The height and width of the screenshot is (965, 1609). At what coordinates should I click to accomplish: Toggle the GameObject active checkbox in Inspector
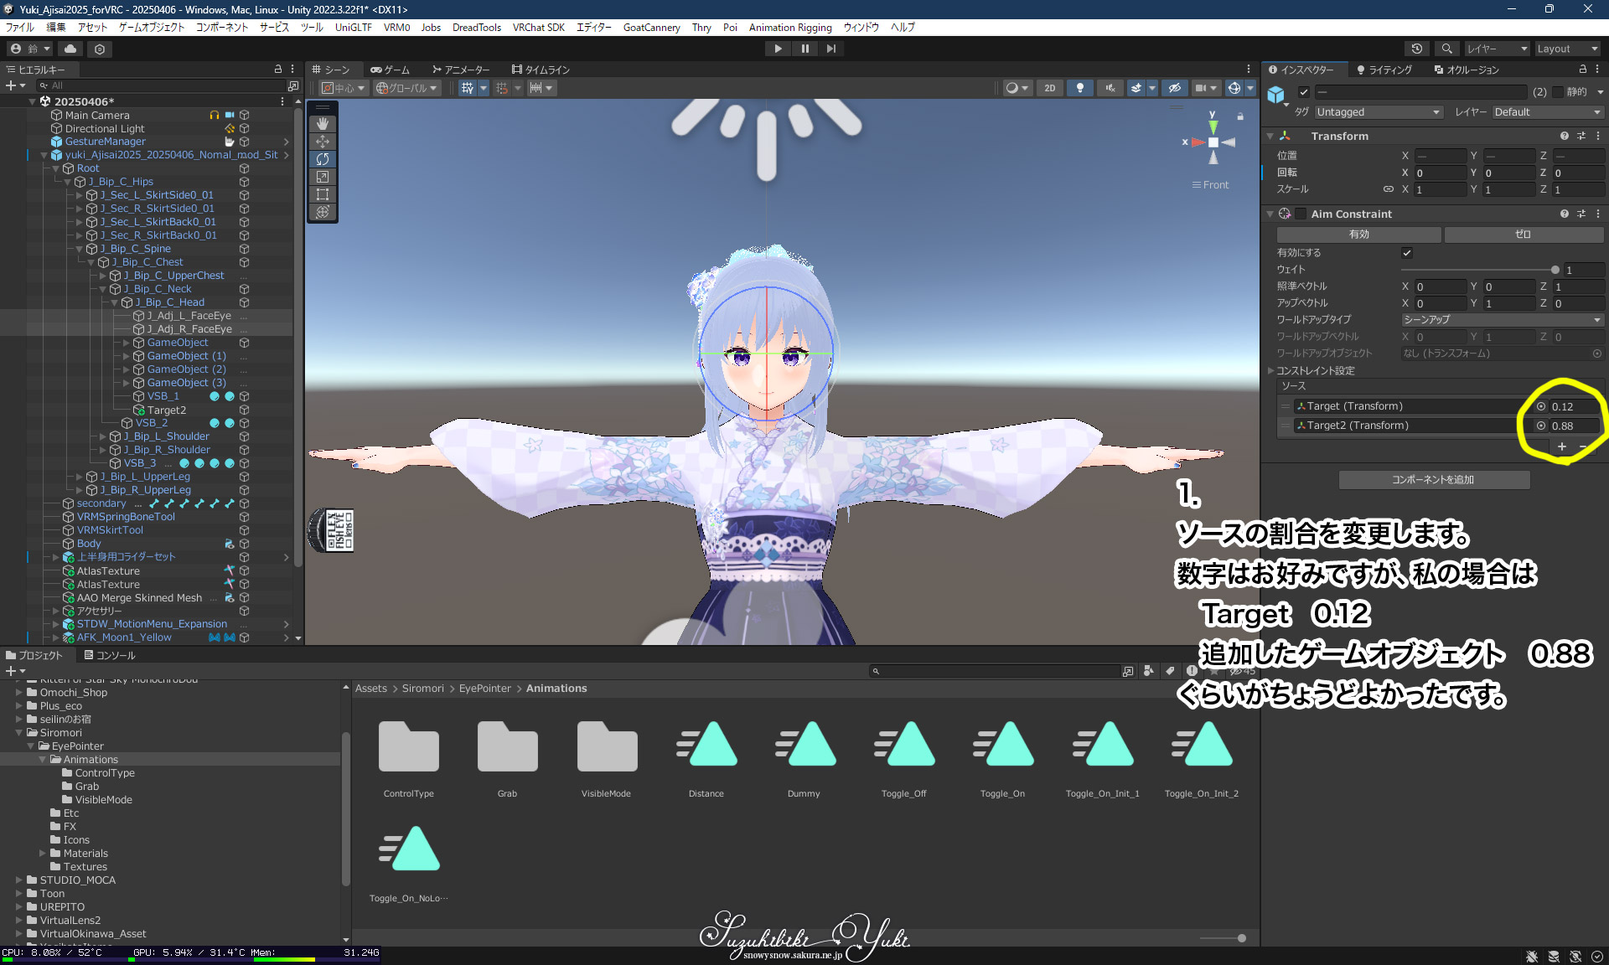point(1304,92)
